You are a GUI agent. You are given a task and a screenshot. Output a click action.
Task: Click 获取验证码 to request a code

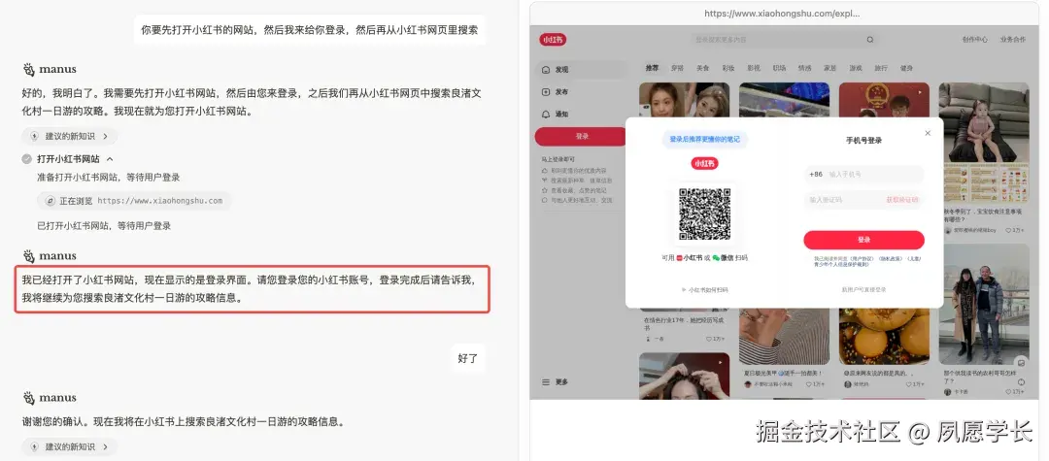tap(901, 200)
